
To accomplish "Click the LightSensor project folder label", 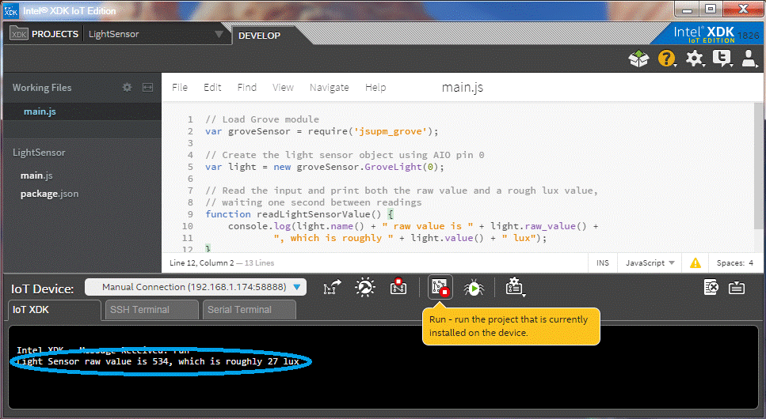I will (39, 153).
